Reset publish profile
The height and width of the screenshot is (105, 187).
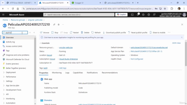click(x=138, y=32)
